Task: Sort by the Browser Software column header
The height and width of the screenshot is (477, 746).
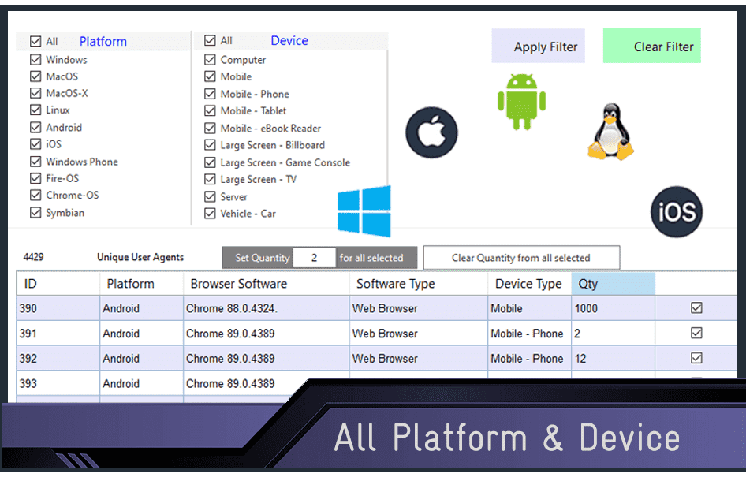Action: 266,284
